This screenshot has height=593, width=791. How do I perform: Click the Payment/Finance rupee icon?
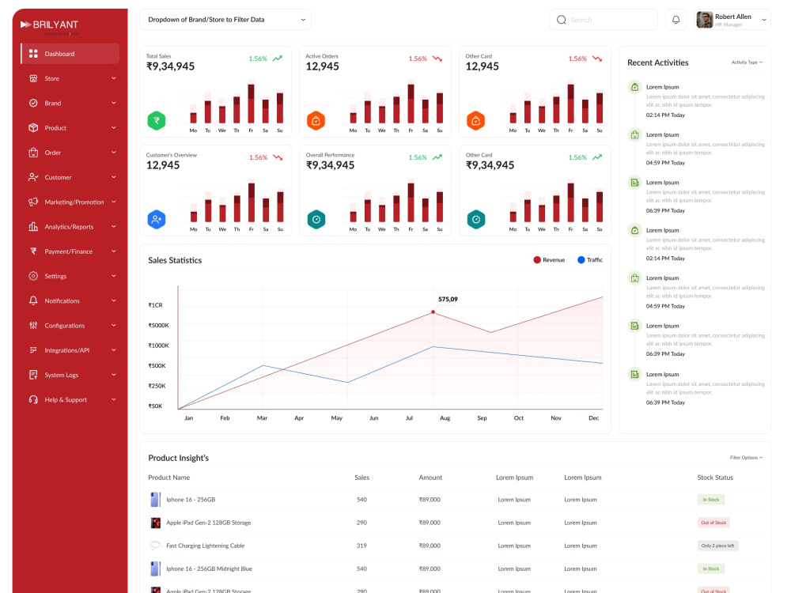coord(33,251)
